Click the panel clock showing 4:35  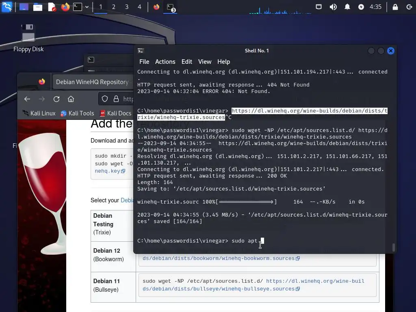[x=375, y=7]
